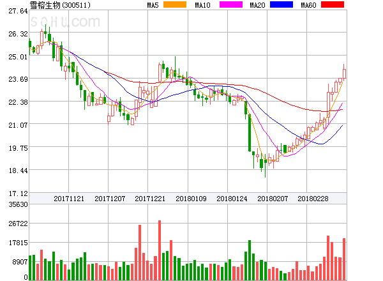
Task: Click the MA20 legend label
Action: 257,5
